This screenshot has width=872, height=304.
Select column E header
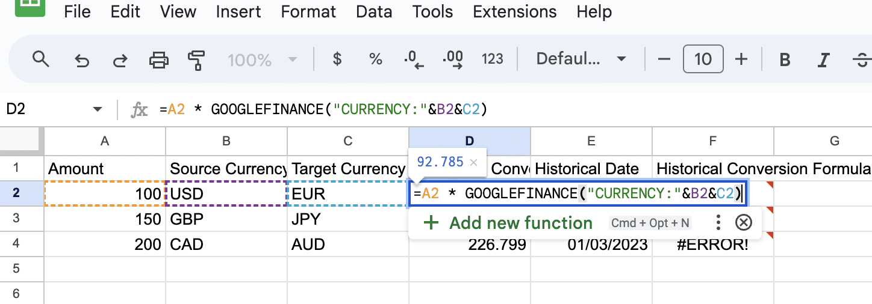pyautogui.click(x=591, y=141)
